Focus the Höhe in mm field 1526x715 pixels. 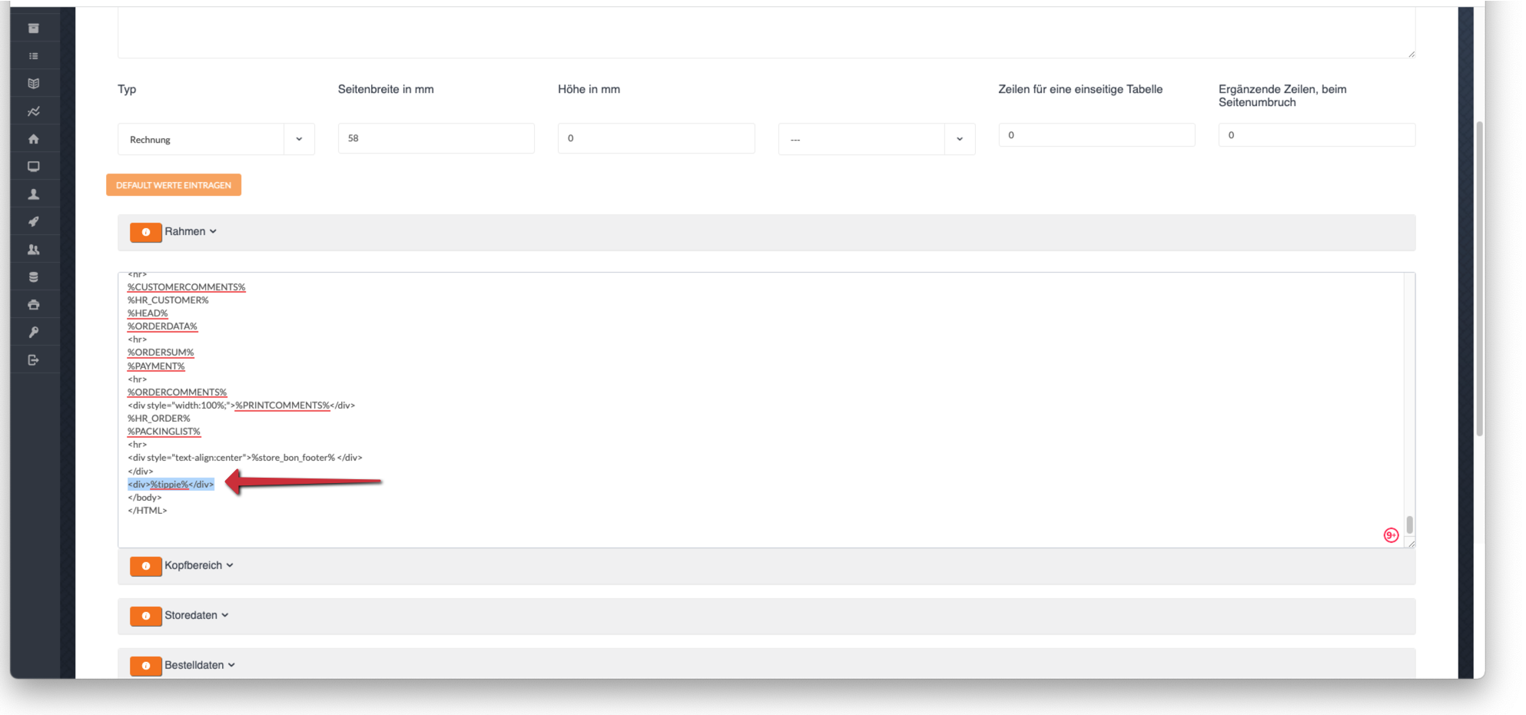point(656,138)
